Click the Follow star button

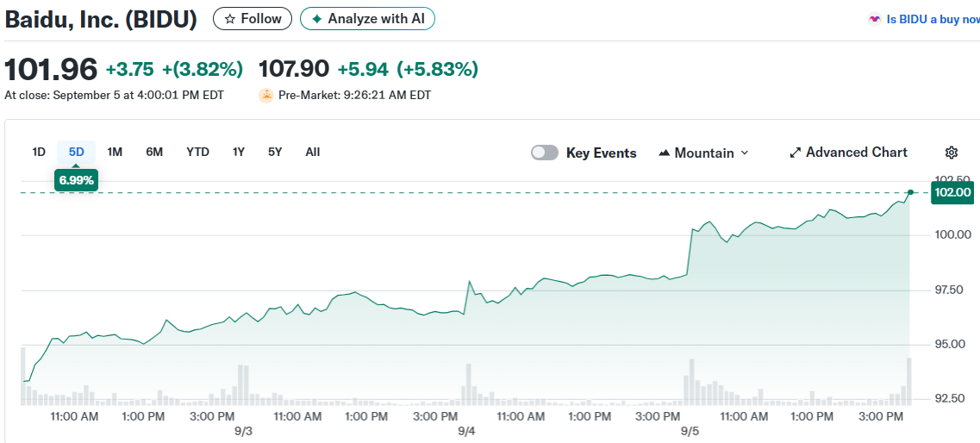tap(252, 19)
